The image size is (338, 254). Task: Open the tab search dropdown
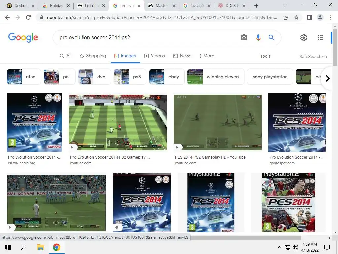[x=285, y=5]
